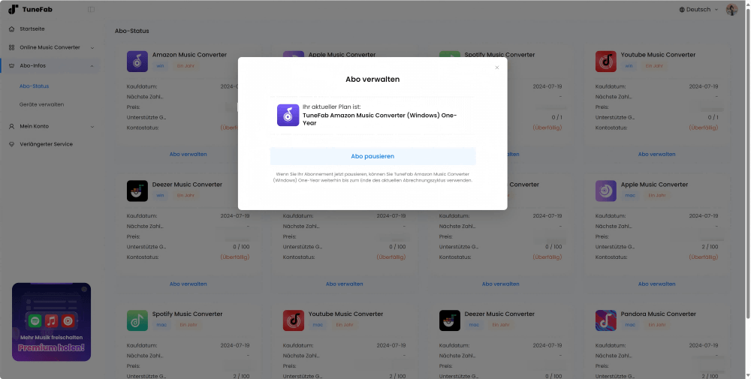This screenshot has height=379, width=751.
Task: Collapse the sidebar panel toggle icon
Action: (91, 9)
